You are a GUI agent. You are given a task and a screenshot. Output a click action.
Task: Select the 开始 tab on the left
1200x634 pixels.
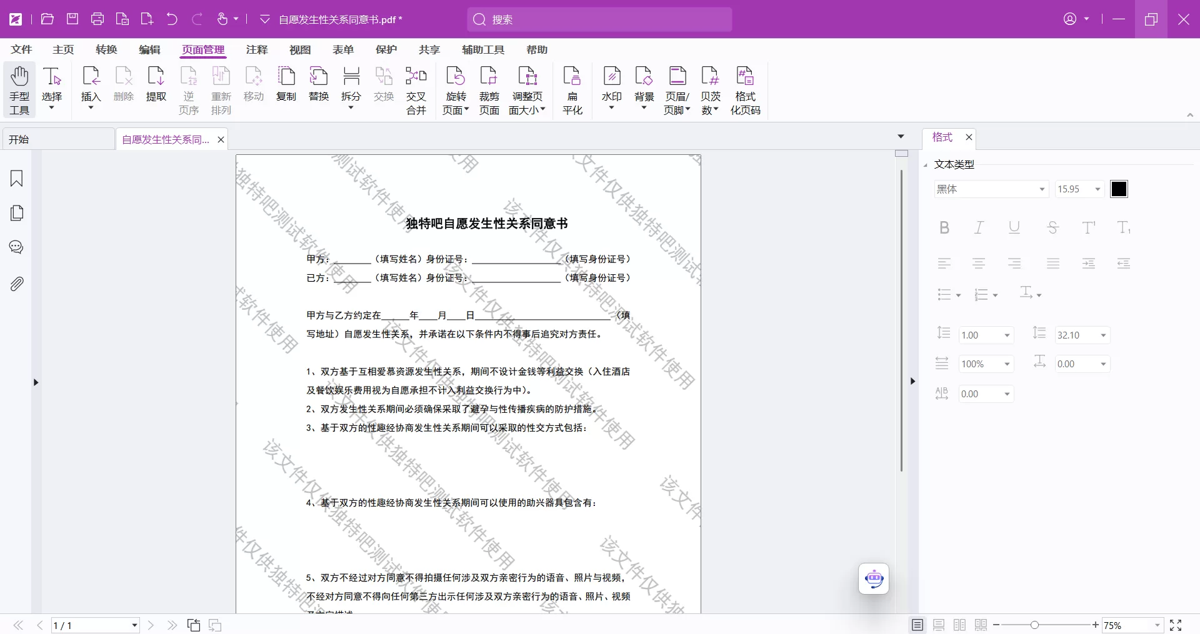(19, 139)
